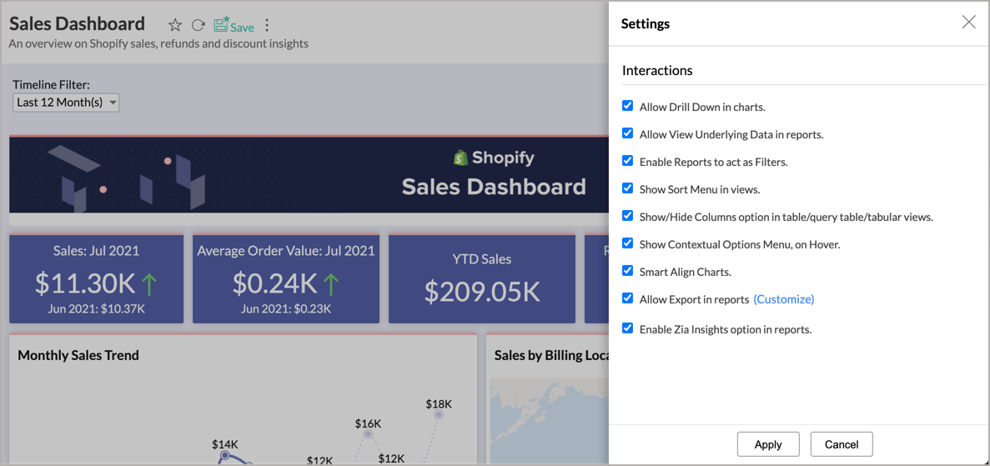Select the YTD Sales card

tap(482, 278)
